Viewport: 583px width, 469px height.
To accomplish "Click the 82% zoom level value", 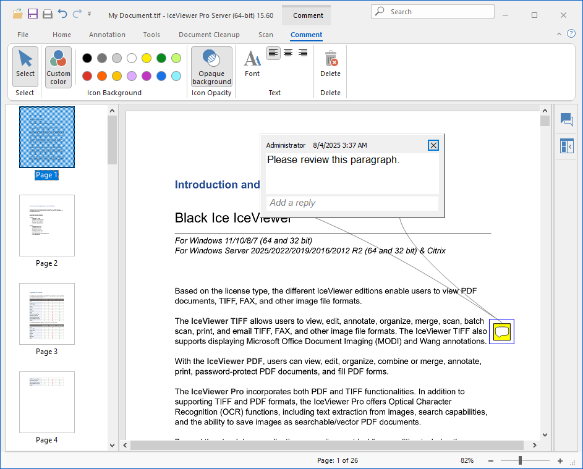I will coord(467,460).
